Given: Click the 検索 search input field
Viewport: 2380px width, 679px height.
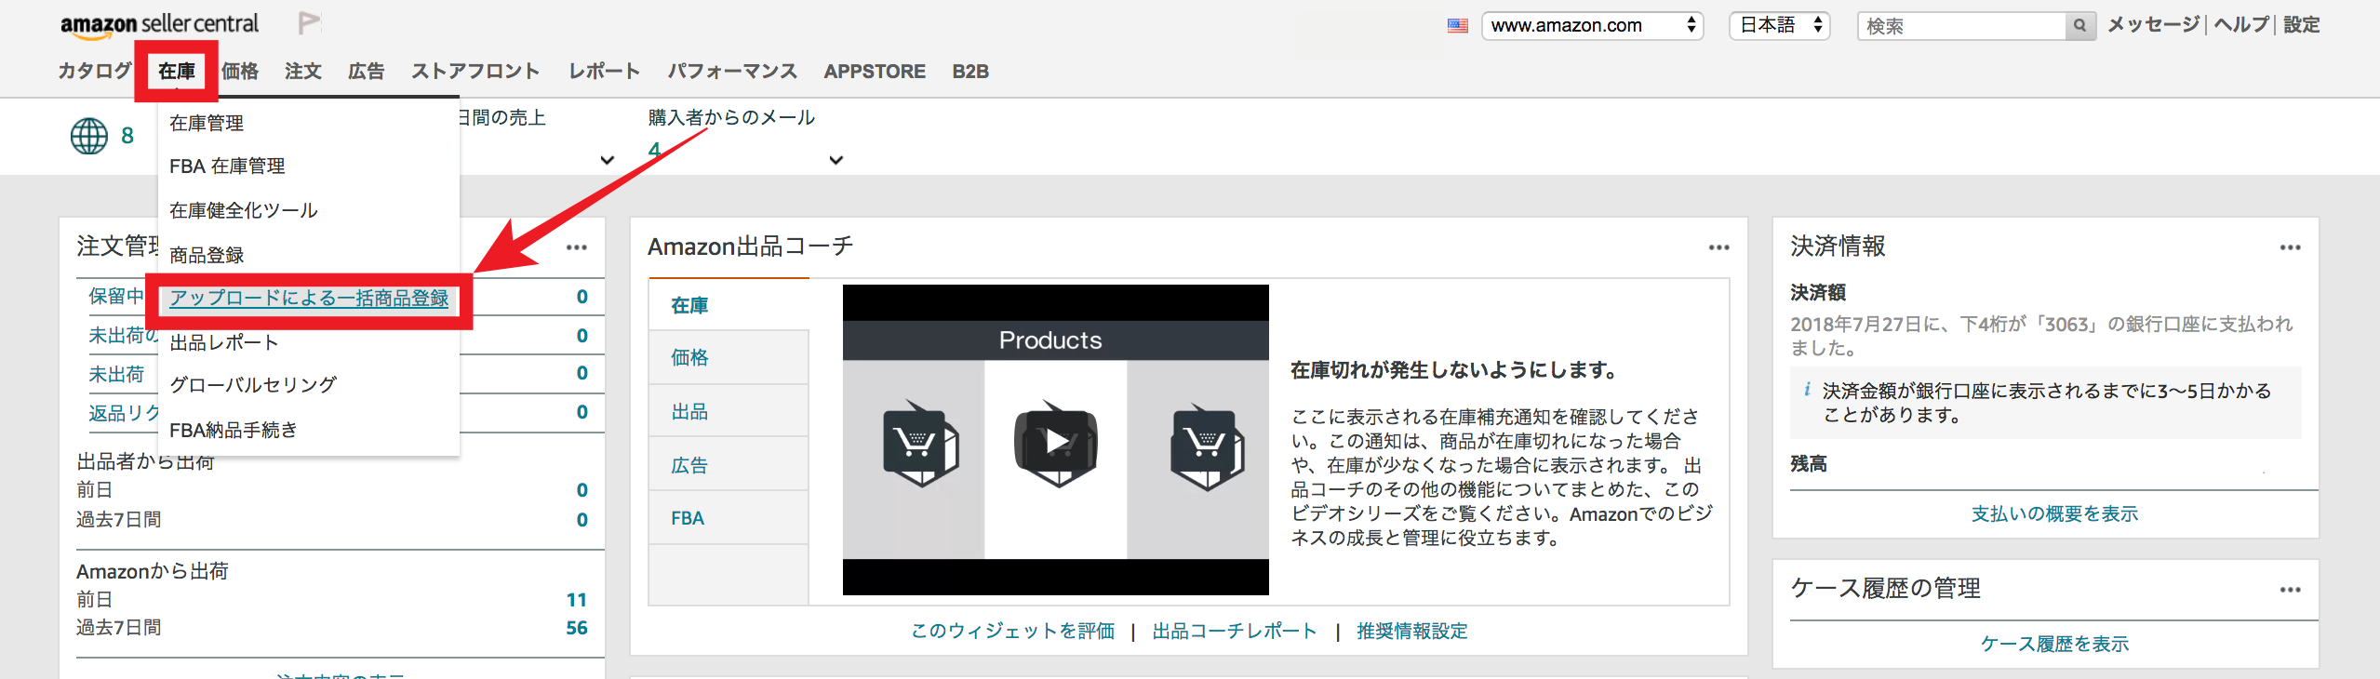Looking at the screenshot, I should click(1961, 26).
